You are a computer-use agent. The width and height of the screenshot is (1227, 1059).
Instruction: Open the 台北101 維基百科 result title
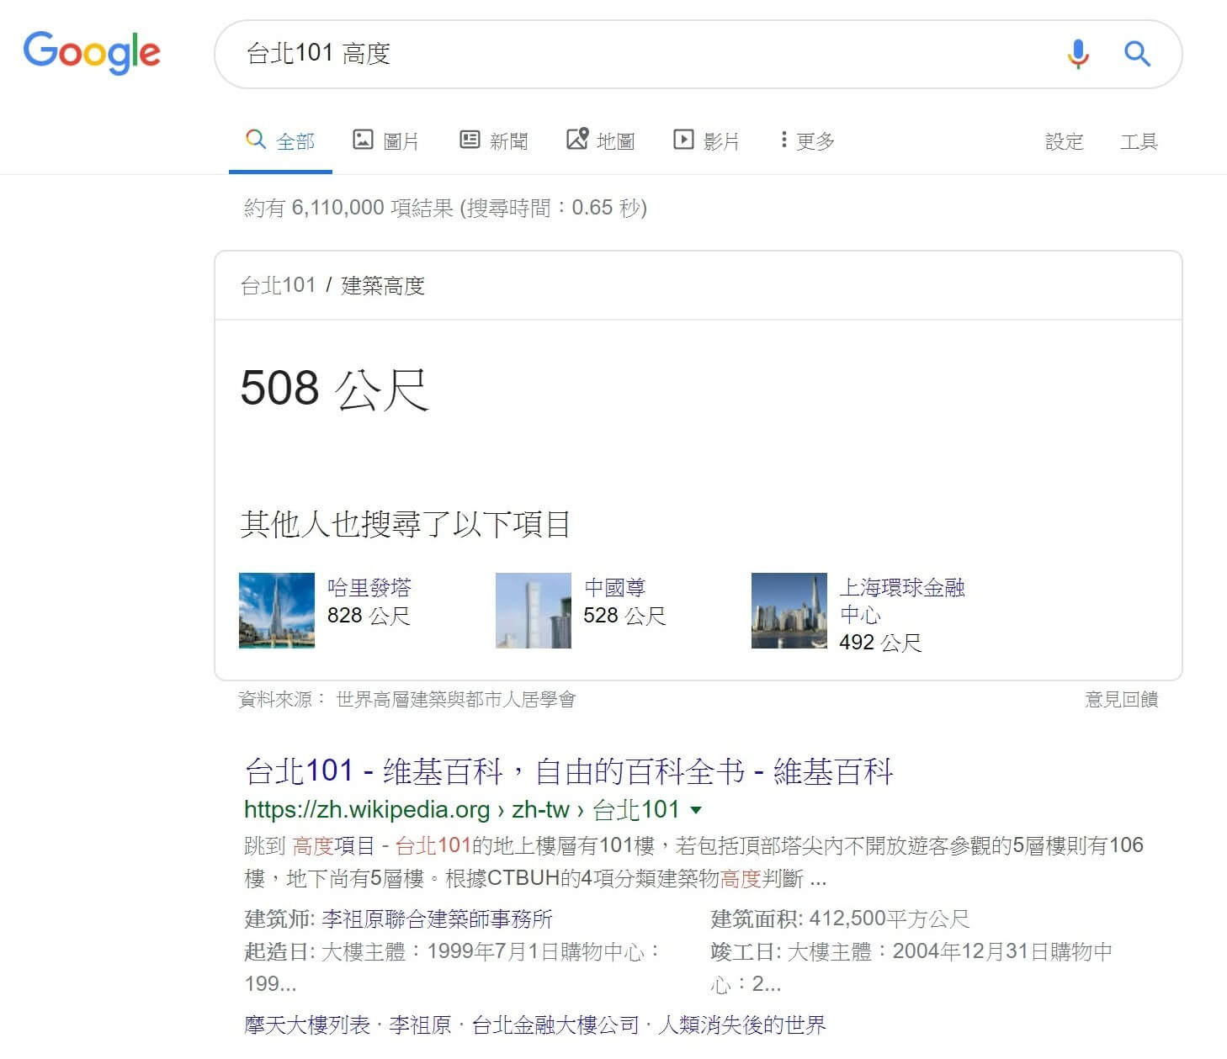point(569,770)
